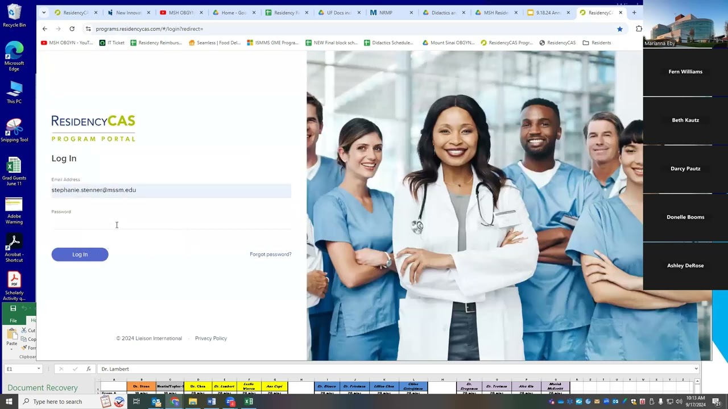Open This PC desktop icon

14,93
